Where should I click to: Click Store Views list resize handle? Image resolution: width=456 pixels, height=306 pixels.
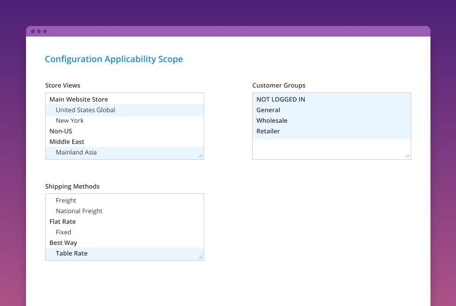200,156
